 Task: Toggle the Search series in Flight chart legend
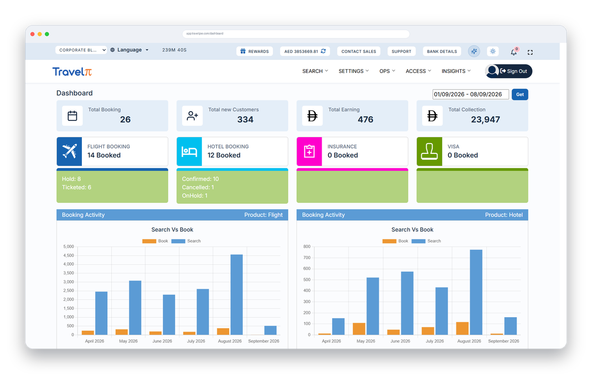pos(186,241)
